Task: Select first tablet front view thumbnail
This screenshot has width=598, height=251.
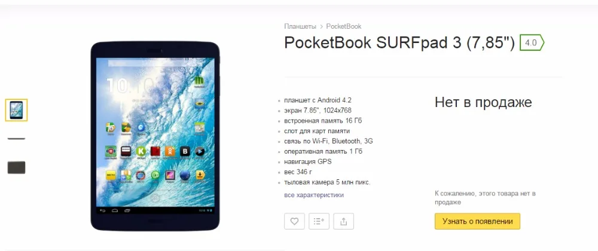Action: click(16, 110)
